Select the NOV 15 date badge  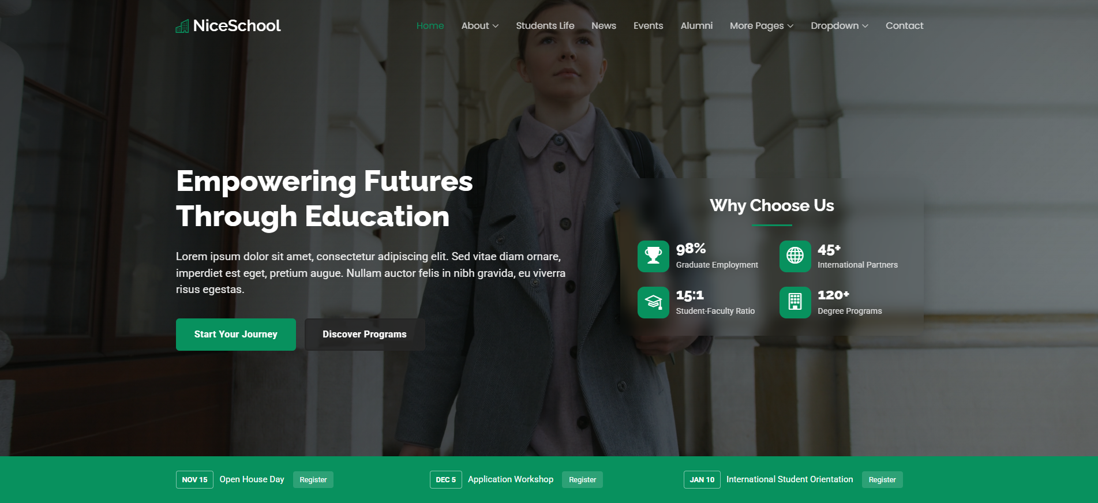tap(194, 479)
